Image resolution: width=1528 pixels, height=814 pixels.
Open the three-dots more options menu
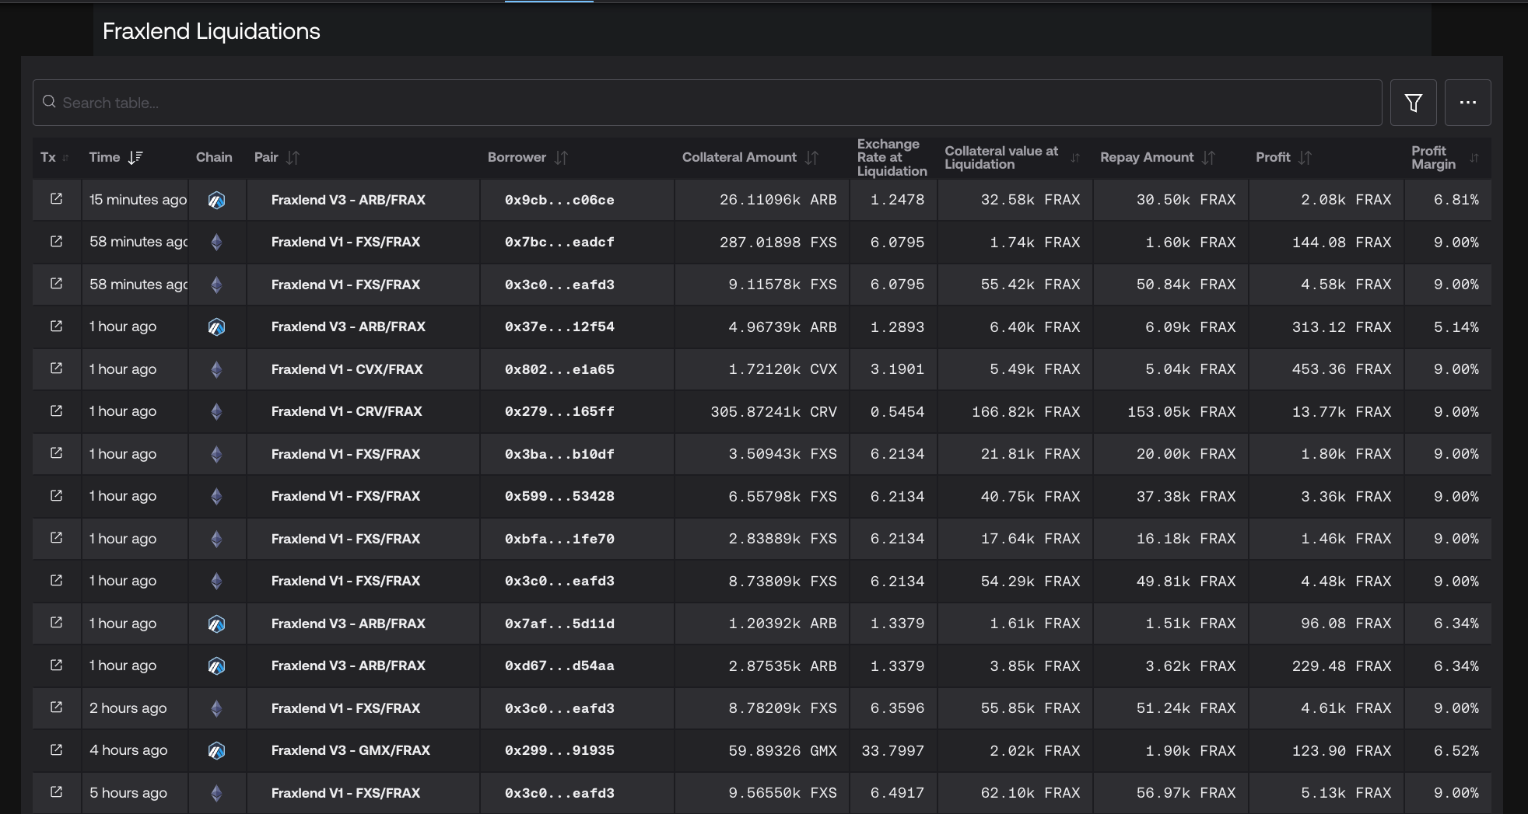(1467, 103)
